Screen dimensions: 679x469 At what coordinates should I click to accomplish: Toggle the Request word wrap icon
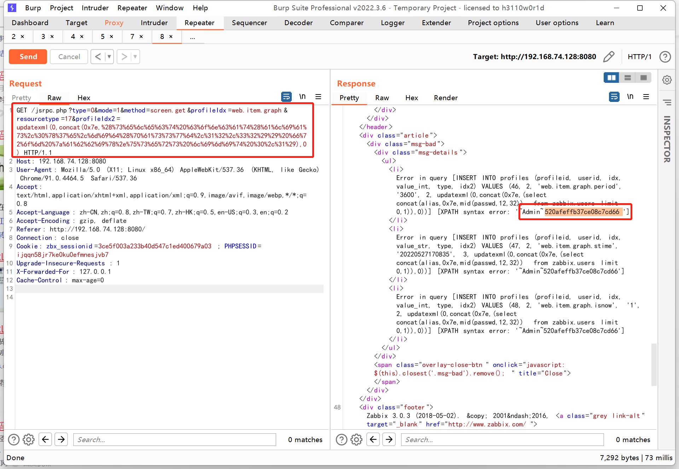pos(286,97)
